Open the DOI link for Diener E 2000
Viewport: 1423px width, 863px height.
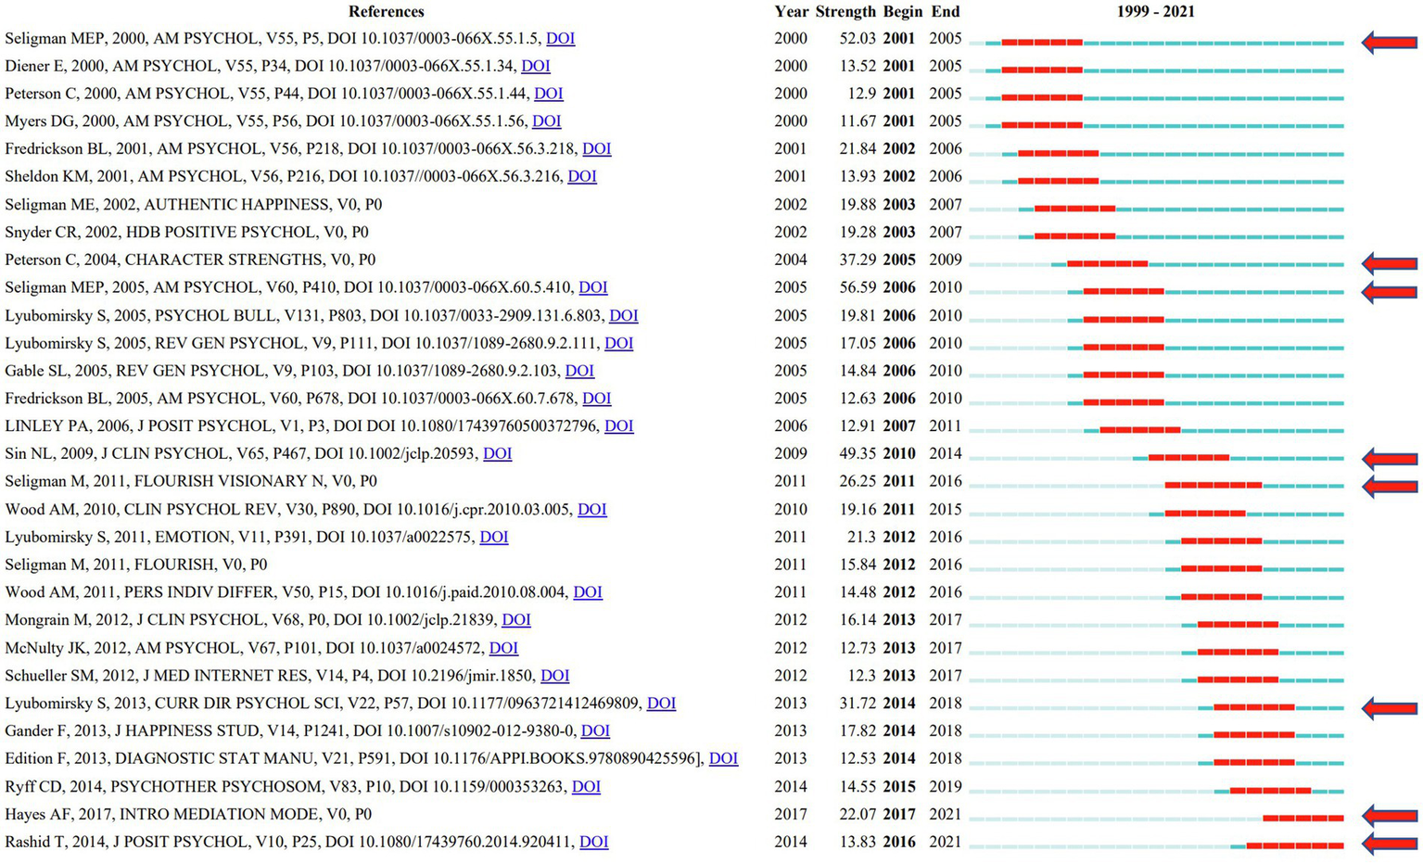(x=535, y=66)
